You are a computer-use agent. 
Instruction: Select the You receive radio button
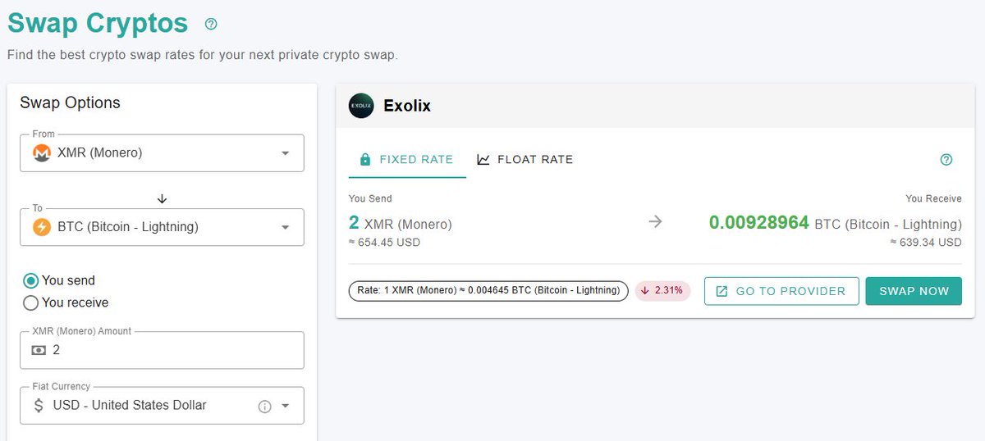[31, 302]
